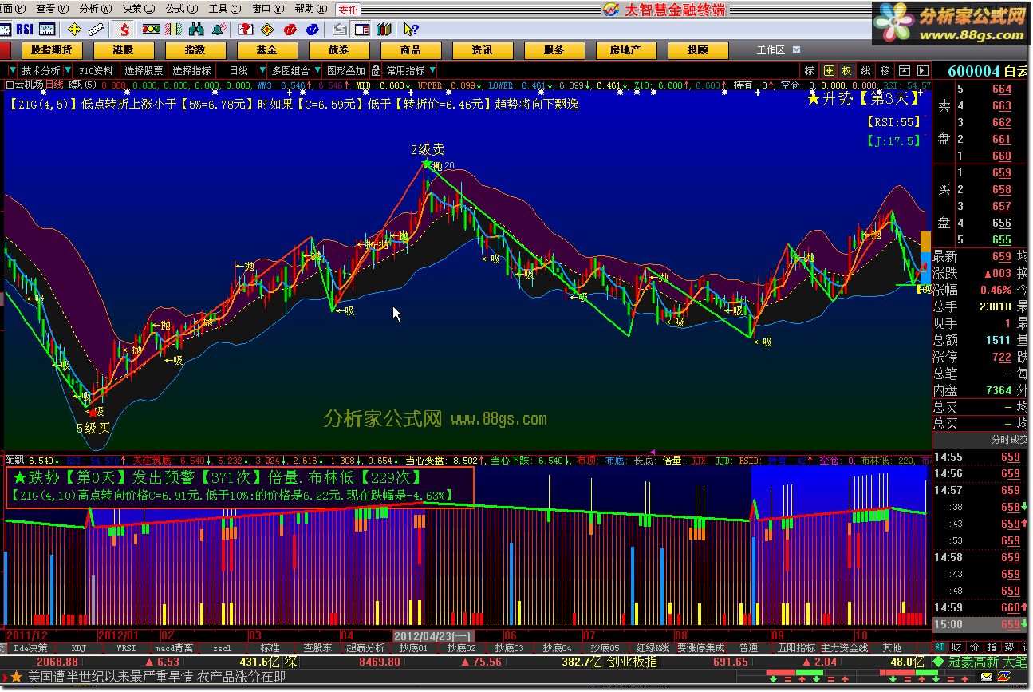This screenshot has height=692, width=1033.
Task: Click the red question-mark envelope icon
Action: [x=246, y=30]
